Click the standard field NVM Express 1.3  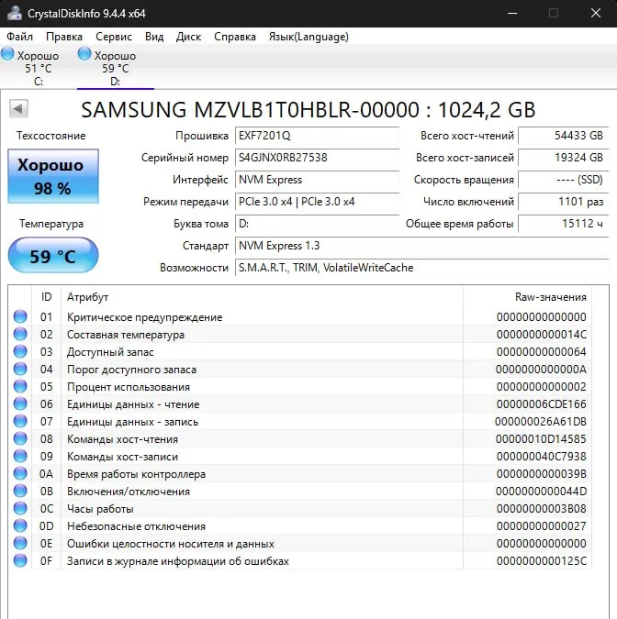click(x=421, y=246)
